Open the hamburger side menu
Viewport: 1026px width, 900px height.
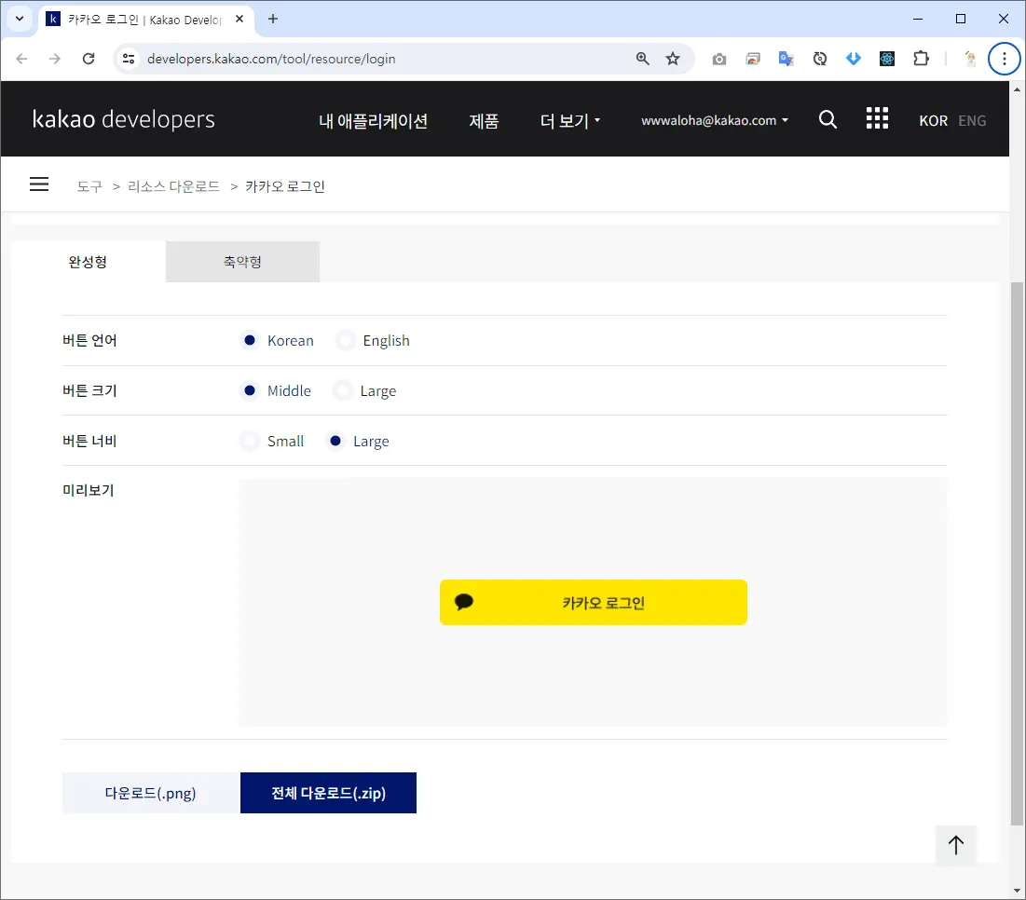click(x=39, y=184)
